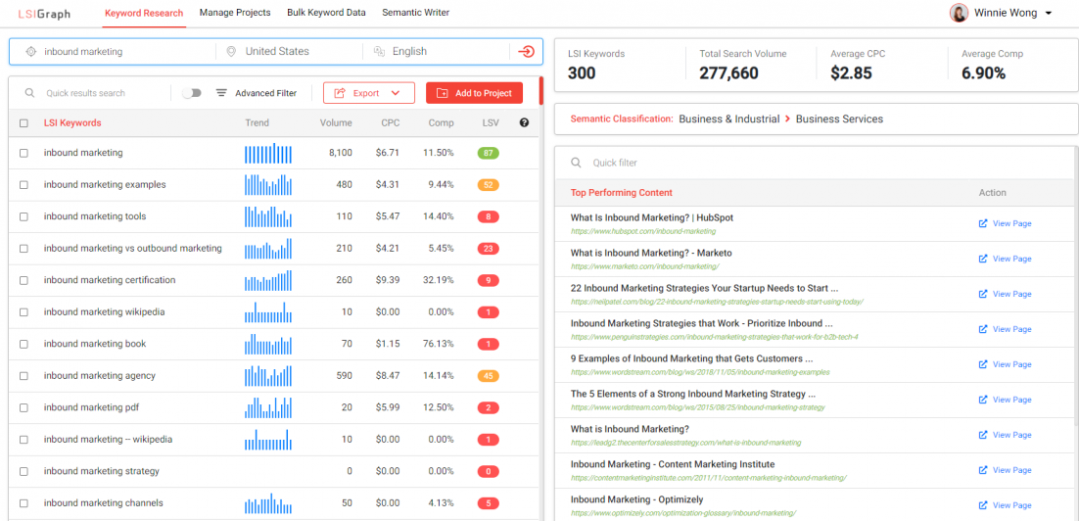
Task: Click View Page for Content Marketing Institute
Action: (1006, 470)
